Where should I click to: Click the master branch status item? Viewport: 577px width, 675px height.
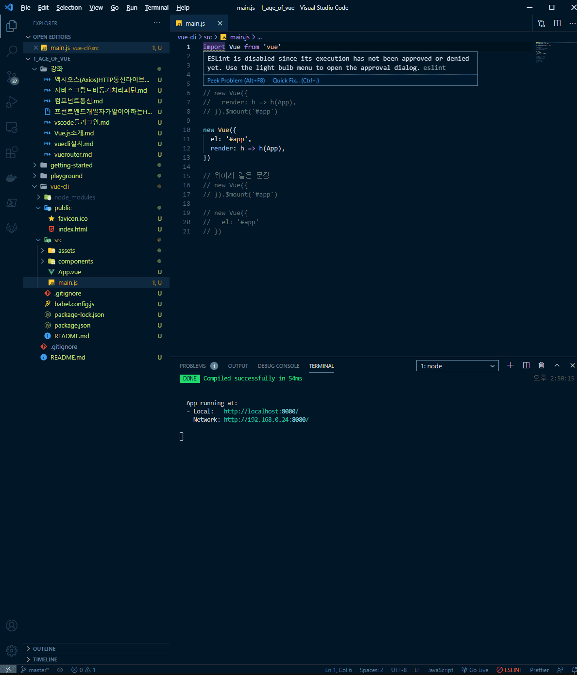pyautogui.click(x=35, y=670)
